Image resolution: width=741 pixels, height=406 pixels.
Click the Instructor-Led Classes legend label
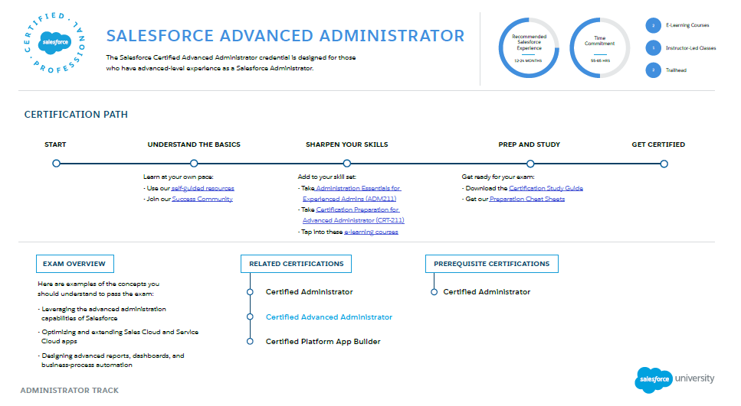click(x=691, y=48)
